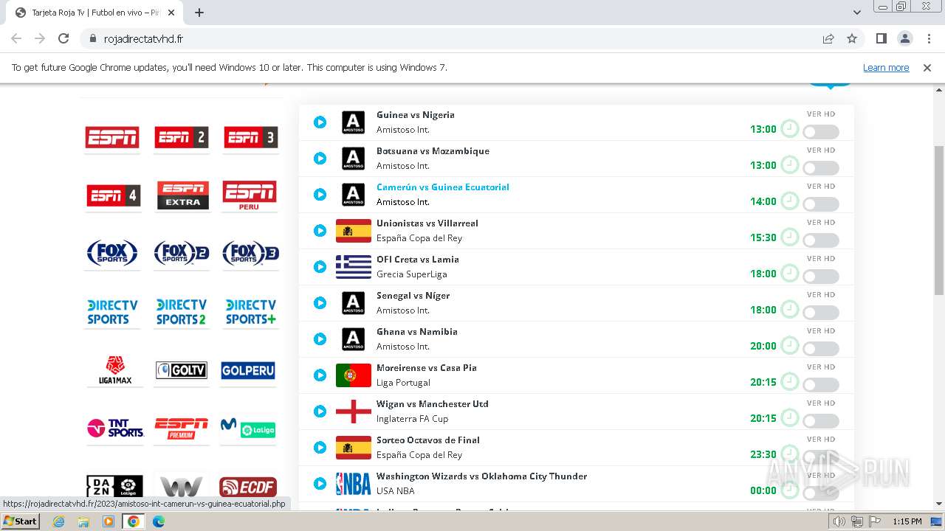Open the Moreirense vs Casa Pia match link

[x=427, y=368]
